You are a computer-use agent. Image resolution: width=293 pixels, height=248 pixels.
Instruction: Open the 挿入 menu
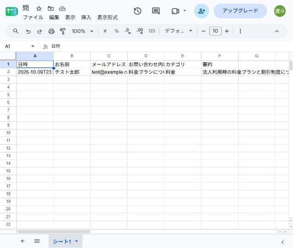[x=86, y=17]
